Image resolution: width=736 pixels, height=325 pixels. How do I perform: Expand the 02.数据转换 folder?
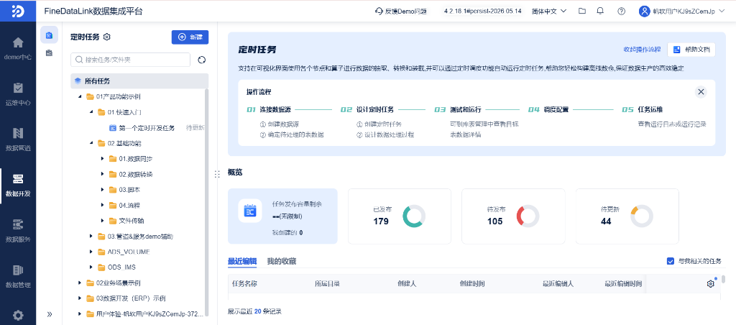[x=102, y=174]
